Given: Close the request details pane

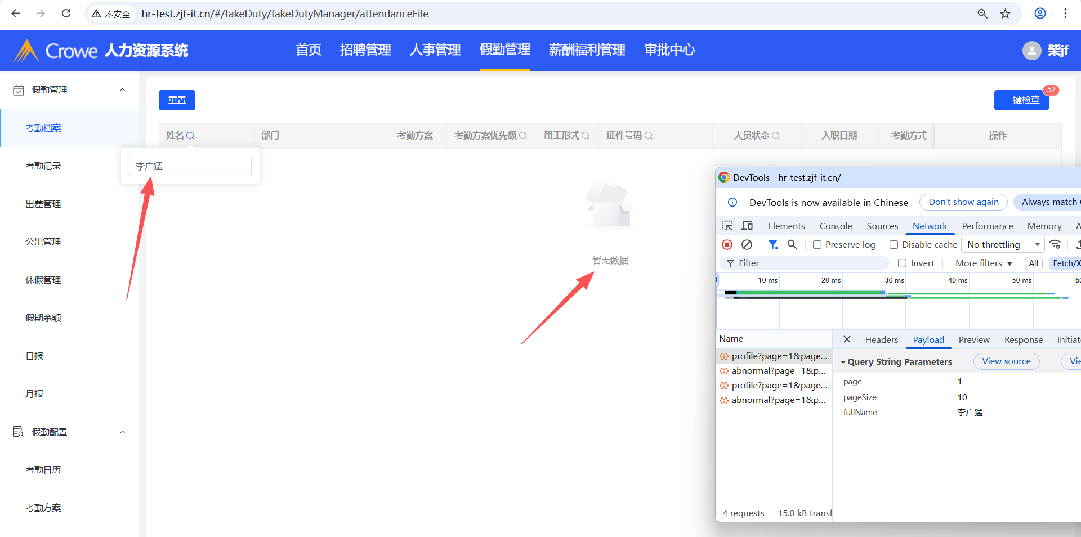Looking at the screenshot, I should (x=847, y=339).
